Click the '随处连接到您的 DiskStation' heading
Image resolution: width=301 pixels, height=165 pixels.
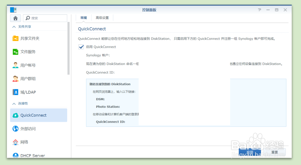pos(110,84)
